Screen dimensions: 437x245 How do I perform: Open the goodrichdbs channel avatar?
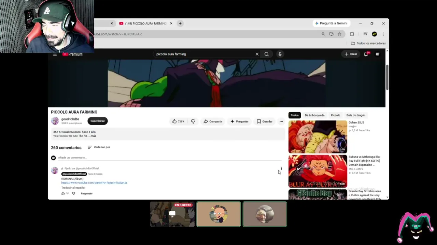tap(55, 121)
